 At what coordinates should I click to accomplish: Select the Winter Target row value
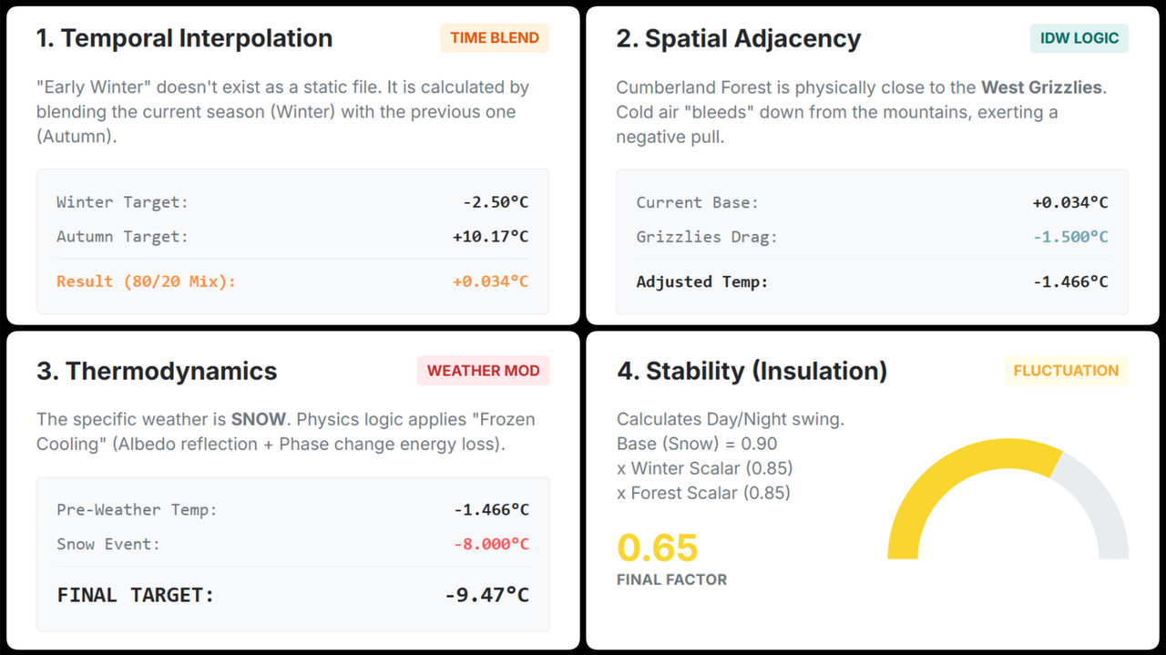pyautogui.click(x=493, y=202)
